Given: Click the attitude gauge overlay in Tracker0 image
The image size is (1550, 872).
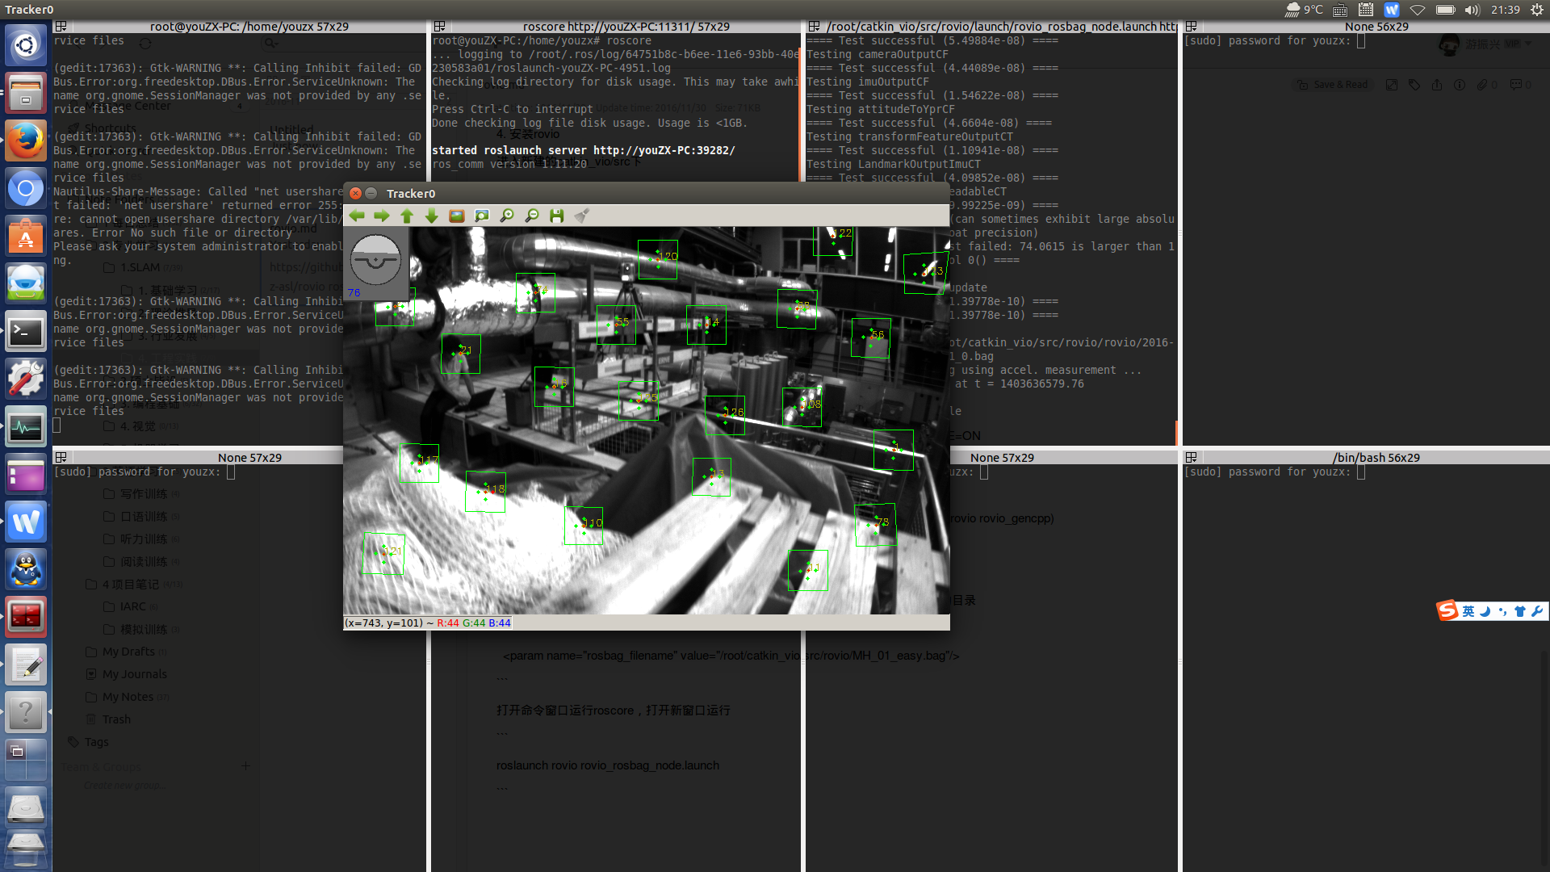Looking at the screenshot, I should [x=375, y=260].
